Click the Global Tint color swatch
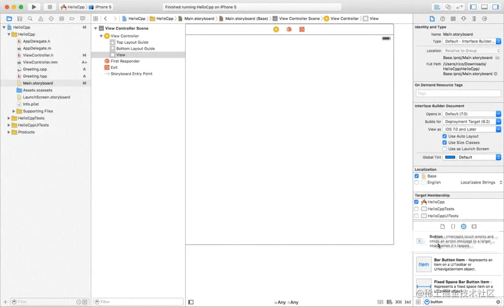This screenshot has width=504, height=307. [x=450, y=157]
